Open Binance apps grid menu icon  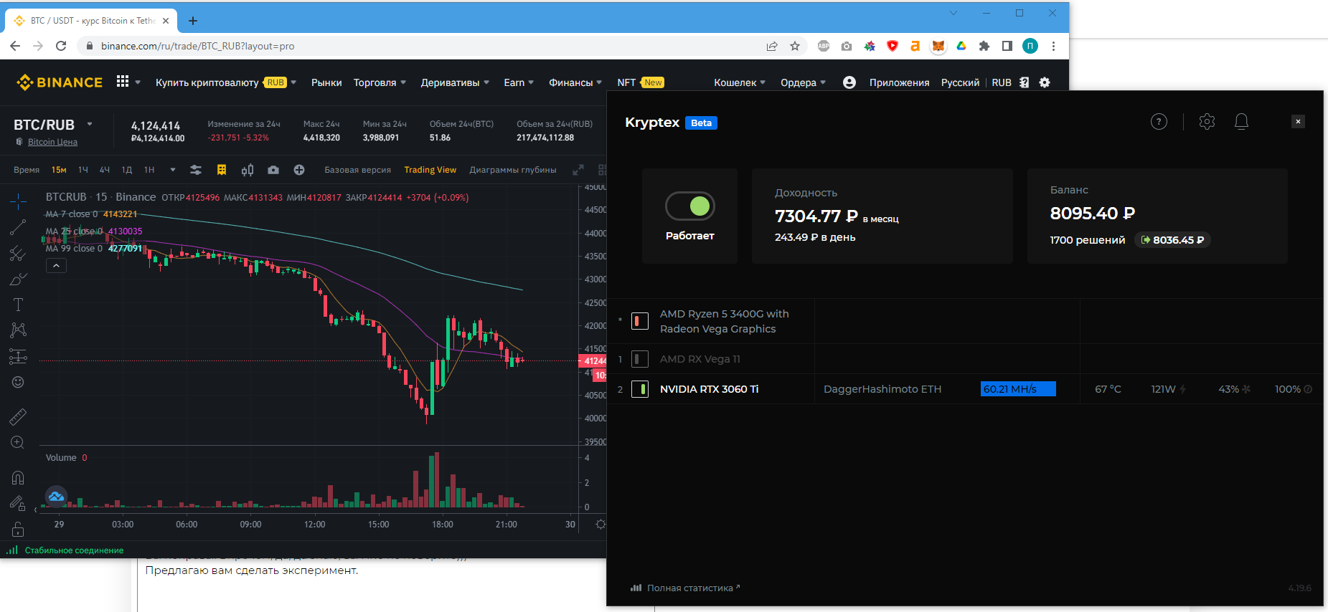(x=123, y=82)
